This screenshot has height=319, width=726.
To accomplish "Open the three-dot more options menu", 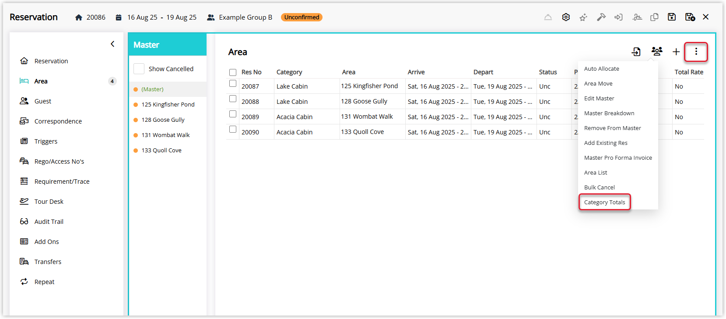I will (696, 52).
